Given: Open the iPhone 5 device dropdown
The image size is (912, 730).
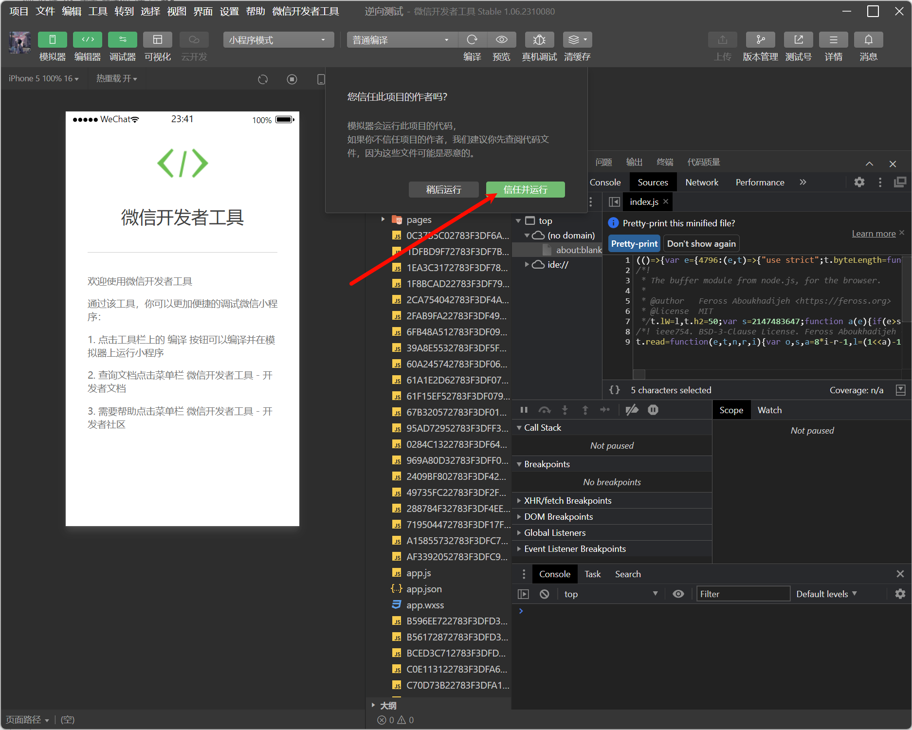Looking at the screenshot, I should (x=43, y=78).
